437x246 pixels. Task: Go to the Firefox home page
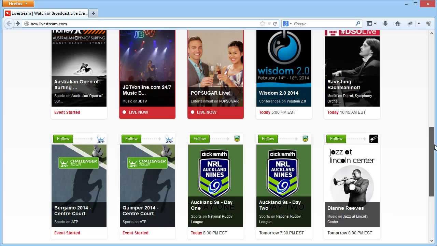click(398, 24)
